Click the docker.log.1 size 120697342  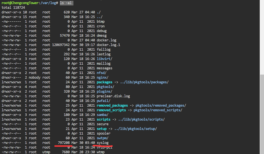click(61, 45)
